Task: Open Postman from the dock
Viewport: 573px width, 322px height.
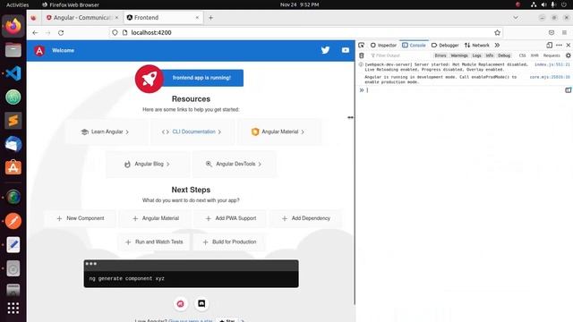Action: (x=13, y=221)
